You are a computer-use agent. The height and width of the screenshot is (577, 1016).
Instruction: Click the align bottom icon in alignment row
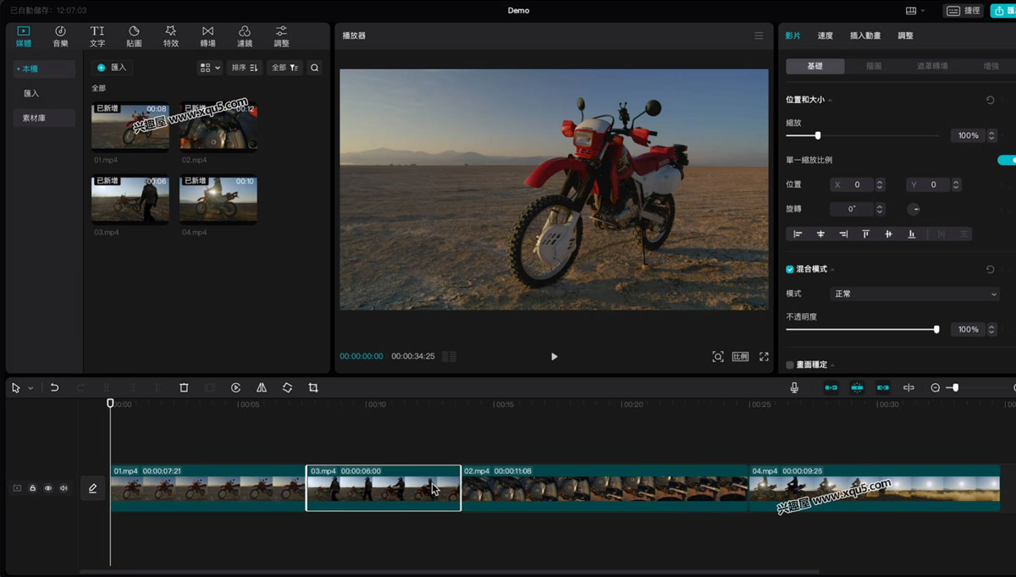coord(912,234)
